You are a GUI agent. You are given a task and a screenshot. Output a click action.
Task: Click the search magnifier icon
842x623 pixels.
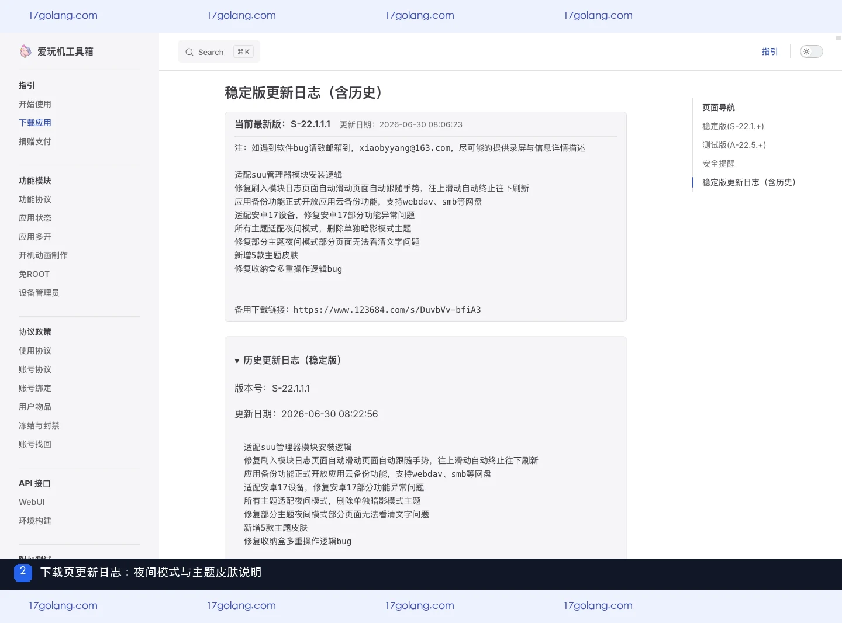[189, 52]
